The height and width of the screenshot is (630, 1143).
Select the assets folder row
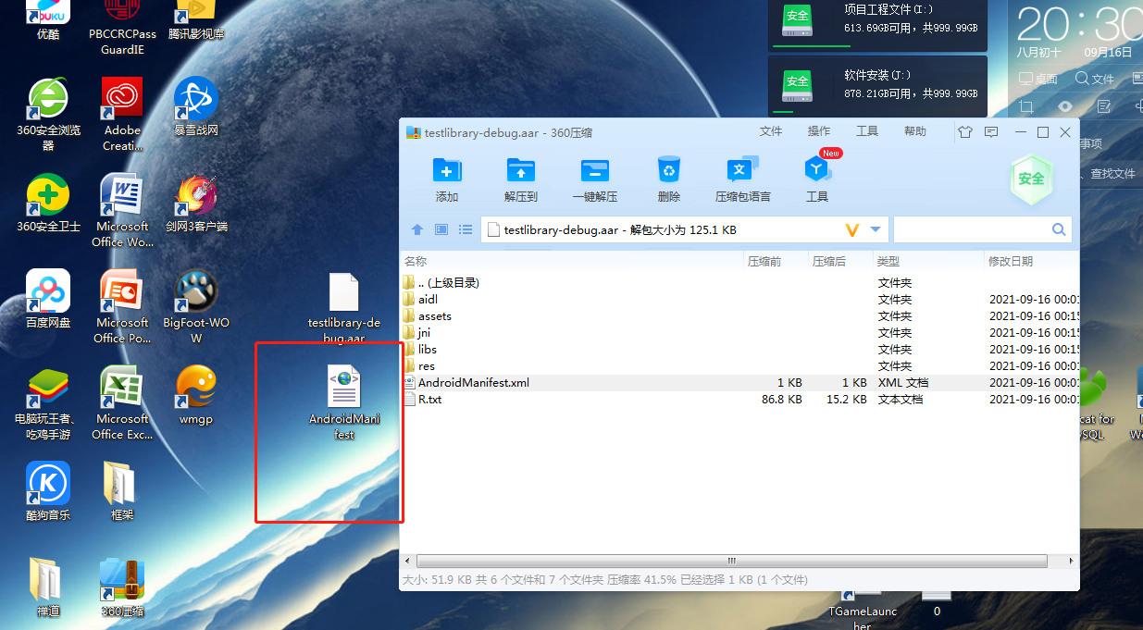tap(739, 316)
